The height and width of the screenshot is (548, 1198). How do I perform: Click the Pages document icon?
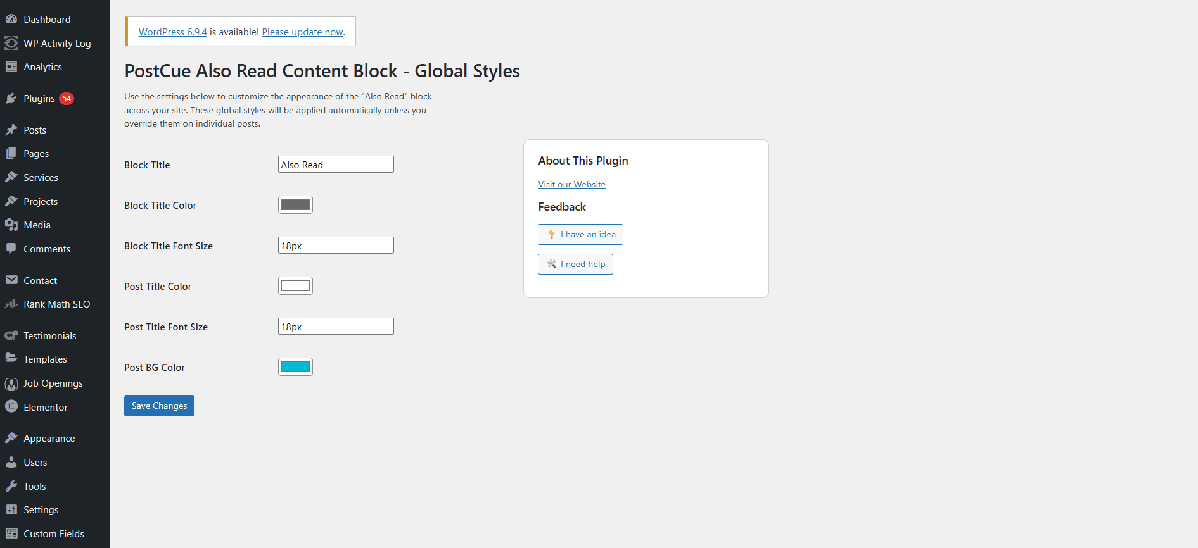[x=11, y=153]
